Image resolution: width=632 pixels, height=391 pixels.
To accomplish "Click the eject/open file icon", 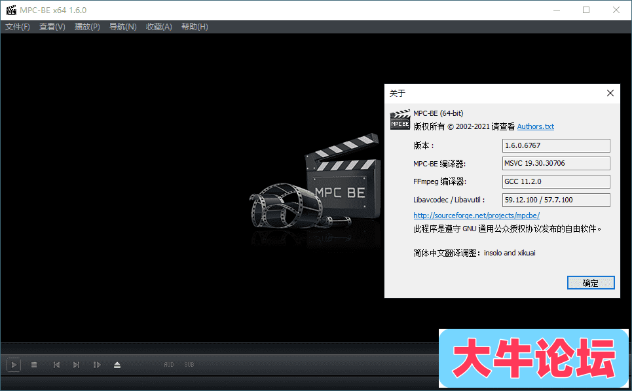I will pos(117,365).
